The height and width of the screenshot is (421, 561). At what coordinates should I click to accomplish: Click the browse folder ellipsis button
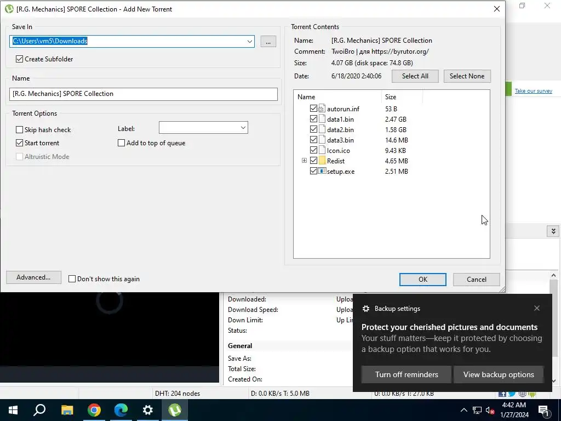(268, 42)
